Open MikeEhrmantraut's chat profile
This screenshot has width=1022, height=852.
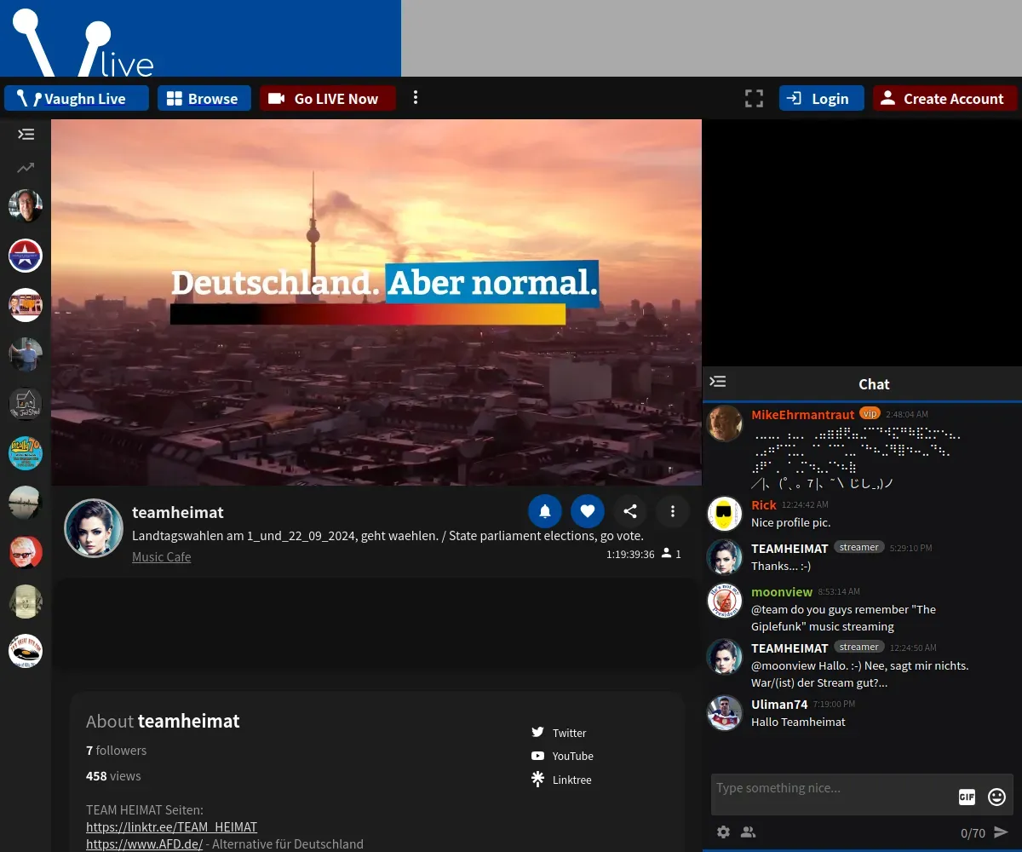802,414
